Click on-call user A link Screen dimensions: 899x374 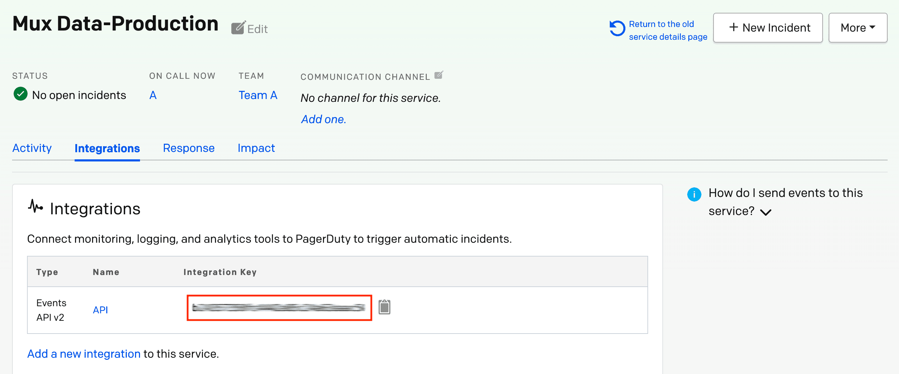click(x=153, y=95)
